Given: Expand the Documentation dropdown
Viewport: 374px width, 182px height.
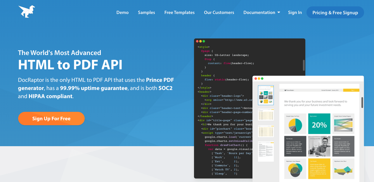Looking at the screenshot, I should [261, 12].
